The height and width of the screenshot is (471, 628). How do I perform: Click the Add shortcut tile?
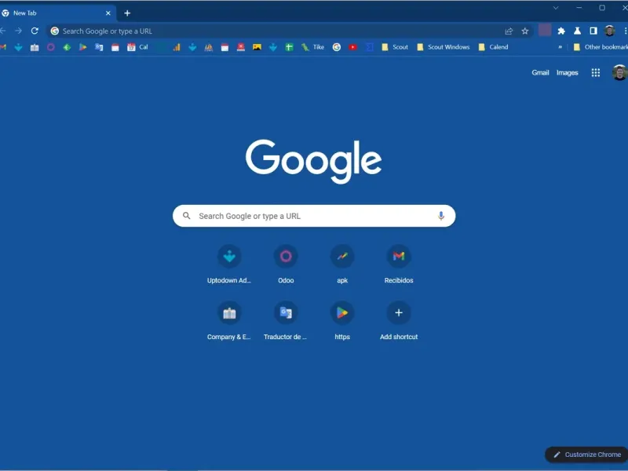399,321
